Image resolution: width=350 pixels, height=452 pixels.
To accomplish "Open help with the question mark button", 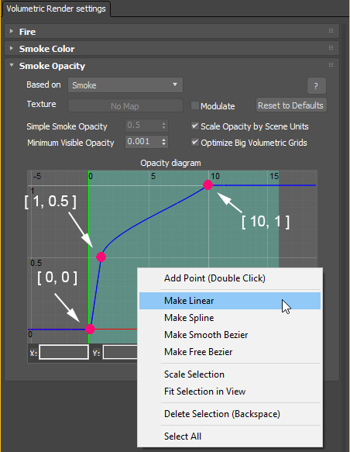I will tap(317, 85).
